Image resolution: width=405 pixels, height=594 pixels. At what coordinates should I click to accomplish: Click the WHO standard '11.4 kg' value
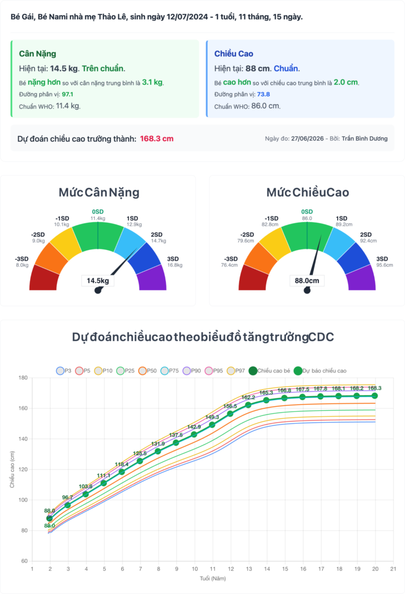[68, 106]
